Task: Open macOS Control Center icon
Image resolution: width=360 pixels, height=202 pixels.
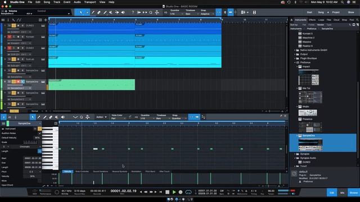Action: [x=354, y=2]
